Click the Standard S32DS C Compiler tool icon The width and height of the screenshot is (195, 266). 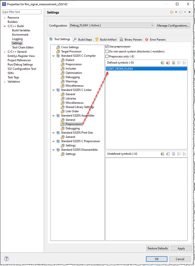point(58,56)
